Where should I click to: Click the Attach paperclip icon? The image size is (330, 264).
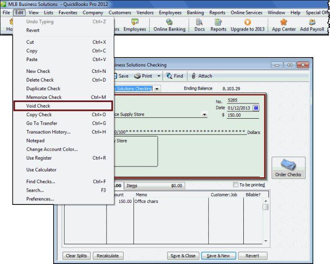(194, 76)
